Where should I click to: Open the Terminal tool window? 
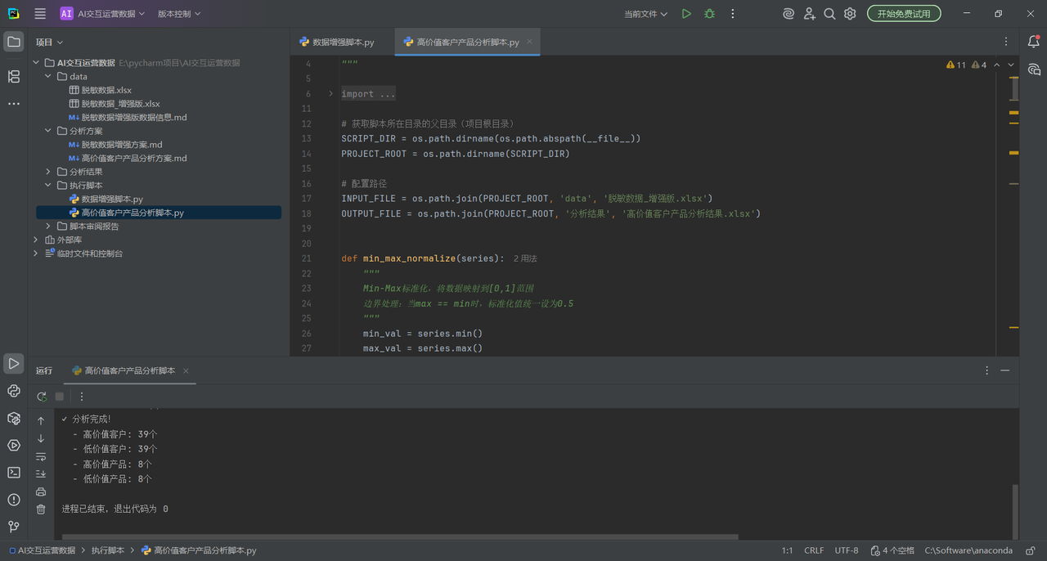[x=14, y=473]
